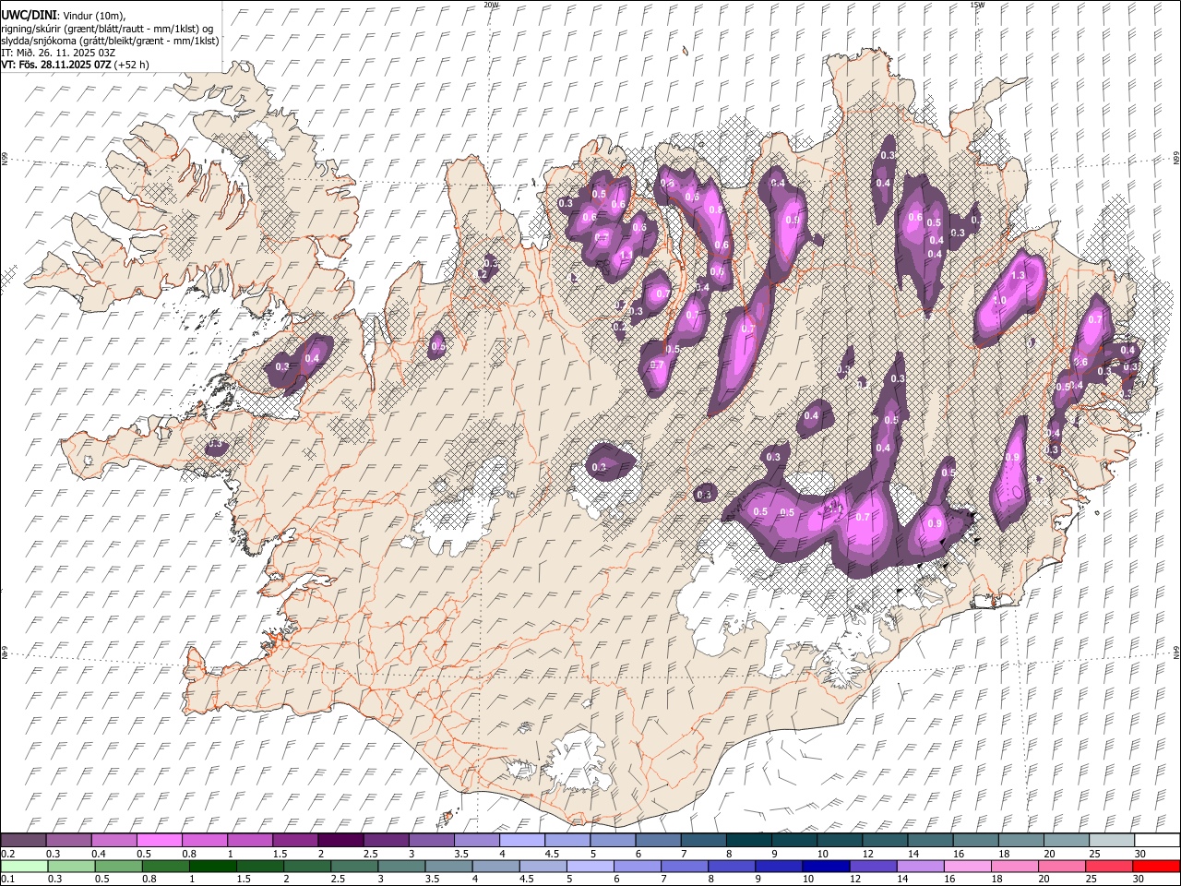Select the violet lower legend swatch at 14
1181x886 pixels.
click(920, 867)
